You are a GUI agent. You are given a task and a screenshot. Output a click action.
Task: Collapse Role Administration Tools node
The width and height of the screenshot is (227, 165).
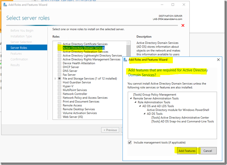point(135,102)
